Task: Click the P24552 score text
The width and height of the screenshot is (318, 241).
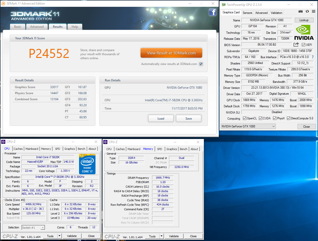Action: 49,53
